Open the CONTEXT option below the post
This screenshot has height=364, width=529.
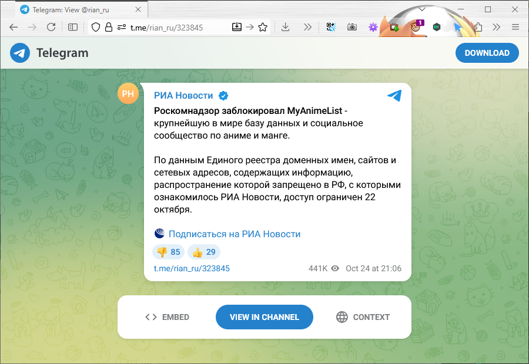click(363, 317)
